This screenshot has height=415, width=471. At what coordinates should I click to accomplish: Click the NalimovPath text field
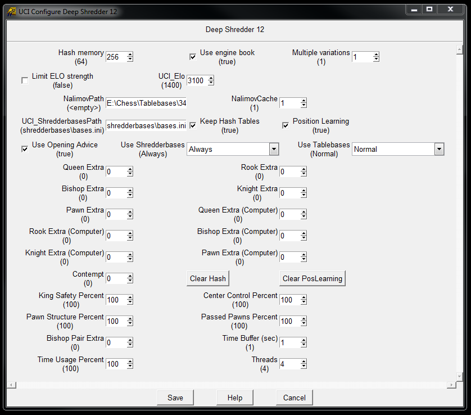point(146,103)
